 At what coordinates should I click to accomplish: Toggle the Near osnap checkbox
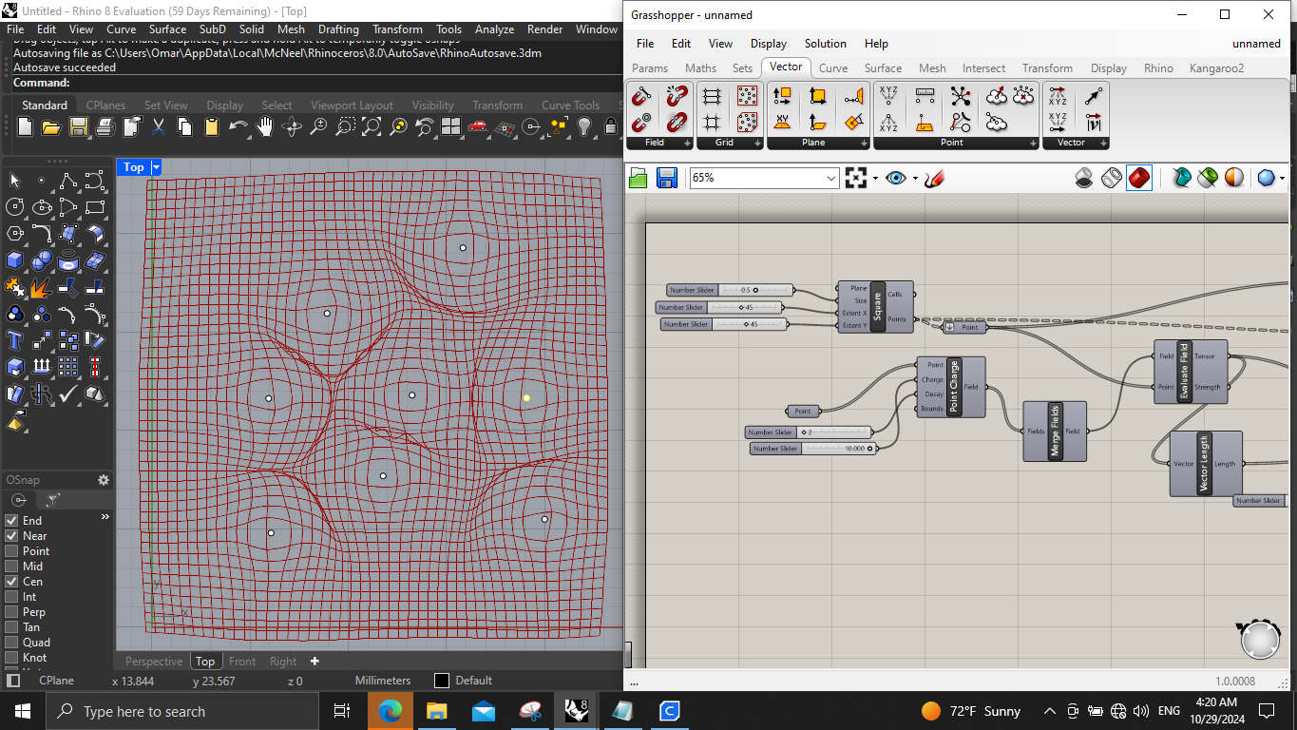11,536
